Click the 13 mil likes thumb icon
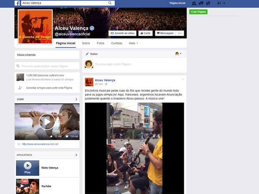The image size is (259, 194). coord(51,136)
